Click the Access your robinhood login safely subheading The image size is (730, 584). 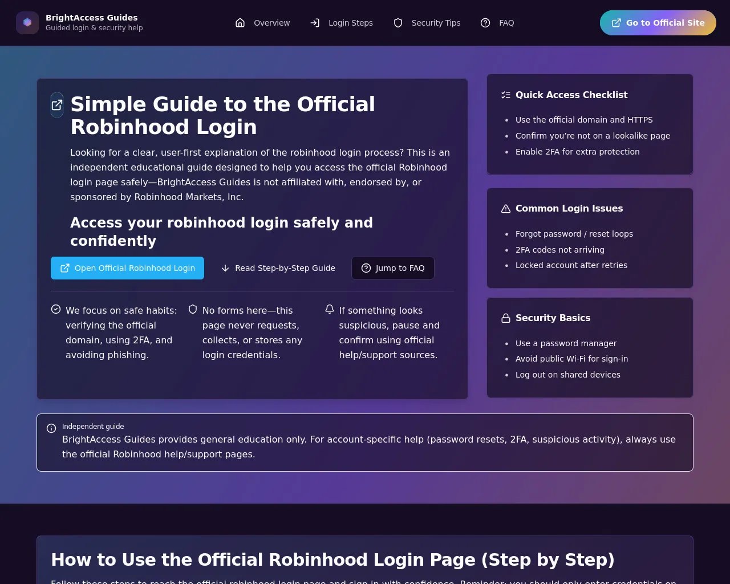point(221,232)
